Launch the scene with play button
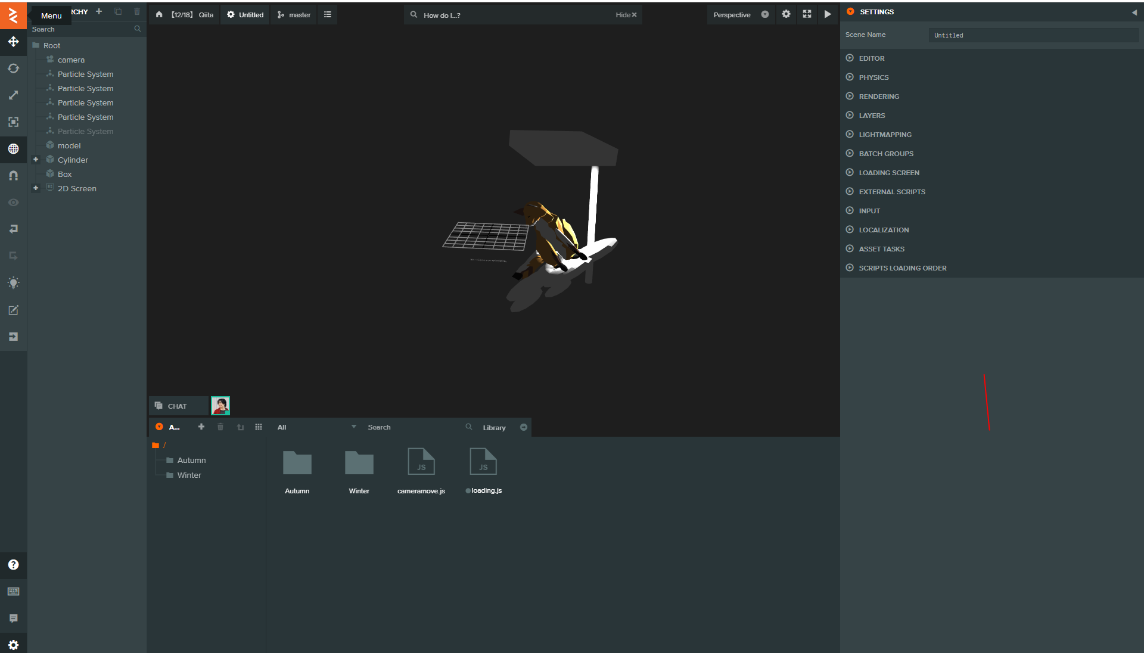Image resolution: width=1144 pixels, height=653 pixels. point(828,14)
